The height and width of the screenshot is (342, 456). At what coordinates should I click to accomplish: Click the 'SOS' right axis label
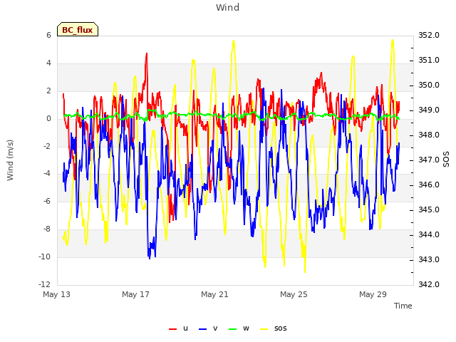click(x=446, y=160)
